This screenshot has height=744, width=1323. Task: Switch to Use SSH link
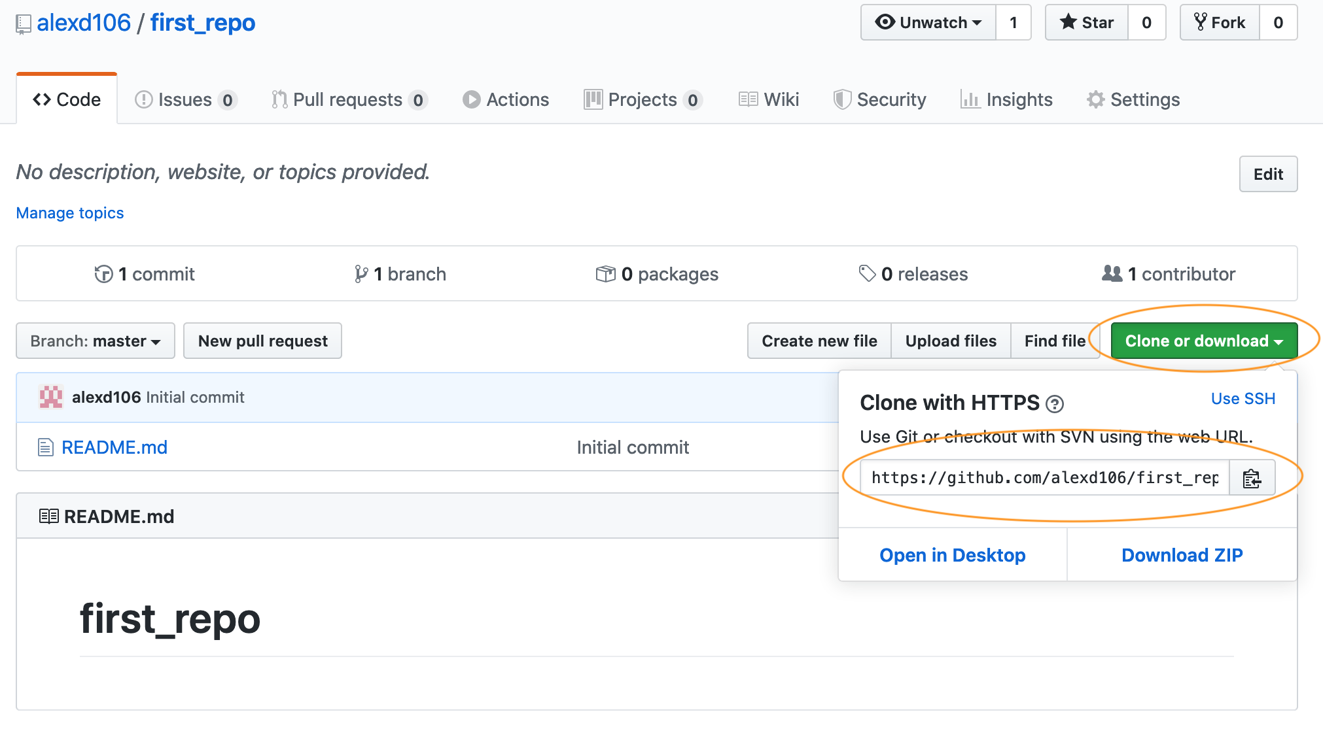[1243, 399]
